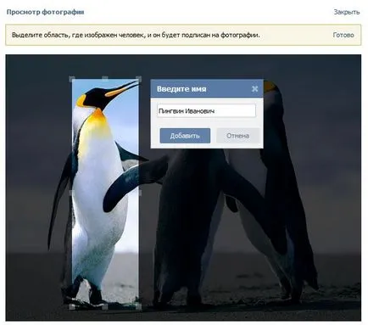Click the 'Добавить' button
This screenshot has height=325, width=368.
click(185, 136)
